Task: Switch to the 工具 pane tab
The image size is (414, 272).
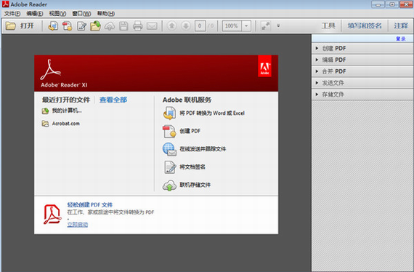Action: pos(328,25)
